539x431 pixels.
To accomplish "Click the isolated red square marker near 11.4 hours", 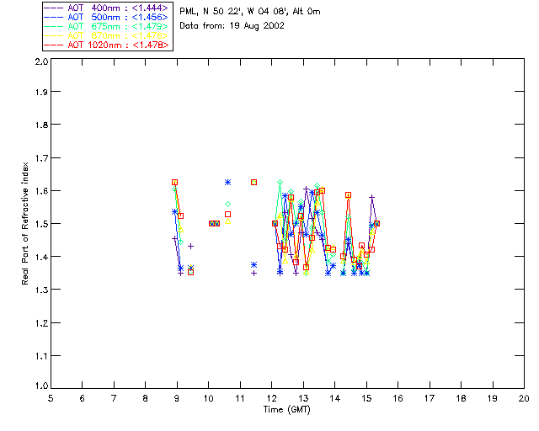I will [253, 182].
